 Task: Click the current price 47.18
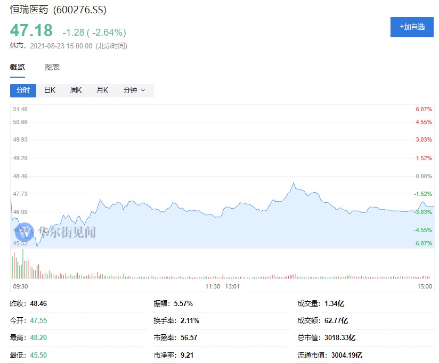tap(31, 30)
